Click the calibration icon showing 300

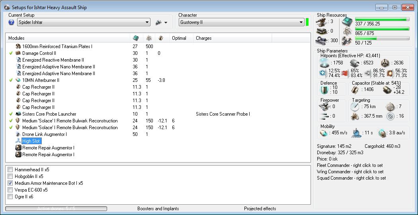tap(321, 41)
